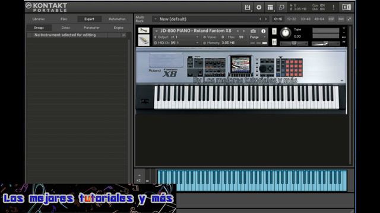Click the small pad left of the Roland Fantom keys
The width and height of the screenshot is (380, 213).
[145, 101]
